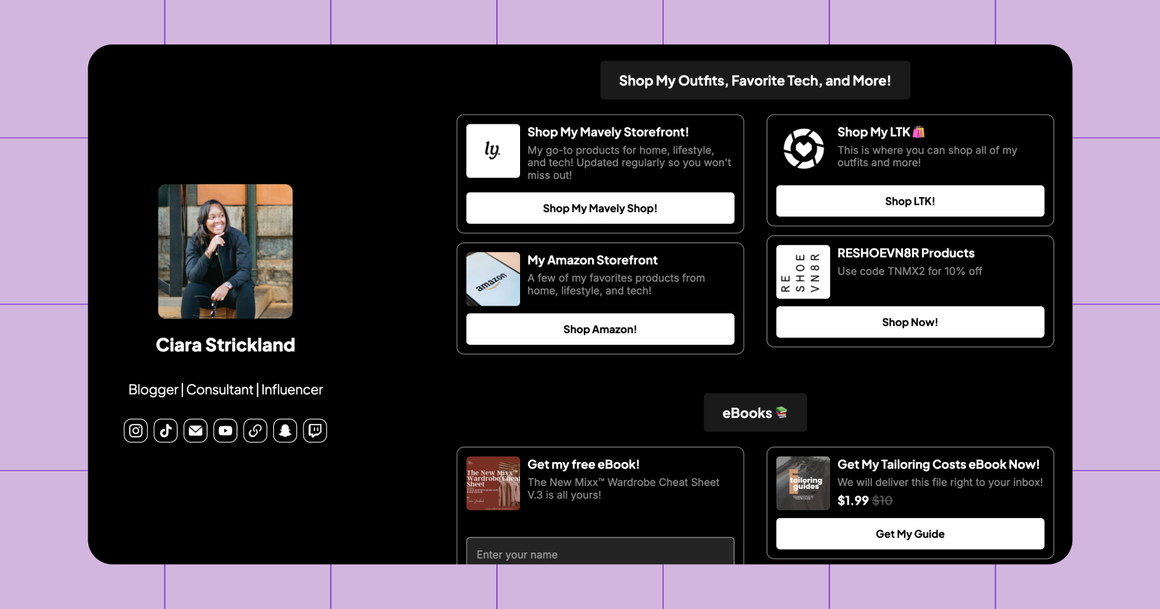Click the Shop My LTK title

(x=880, y=132)
